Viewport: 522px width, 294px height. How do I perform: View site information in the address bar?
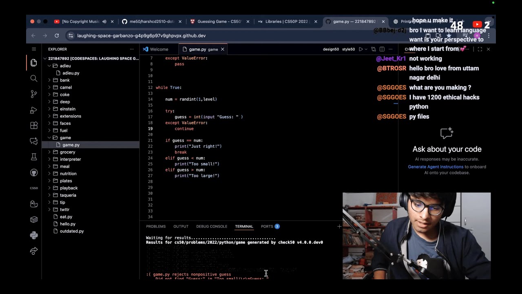coord(71,36)
